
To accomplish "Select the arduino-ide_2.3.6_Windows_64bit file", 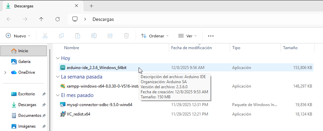I will pos(97,68).
